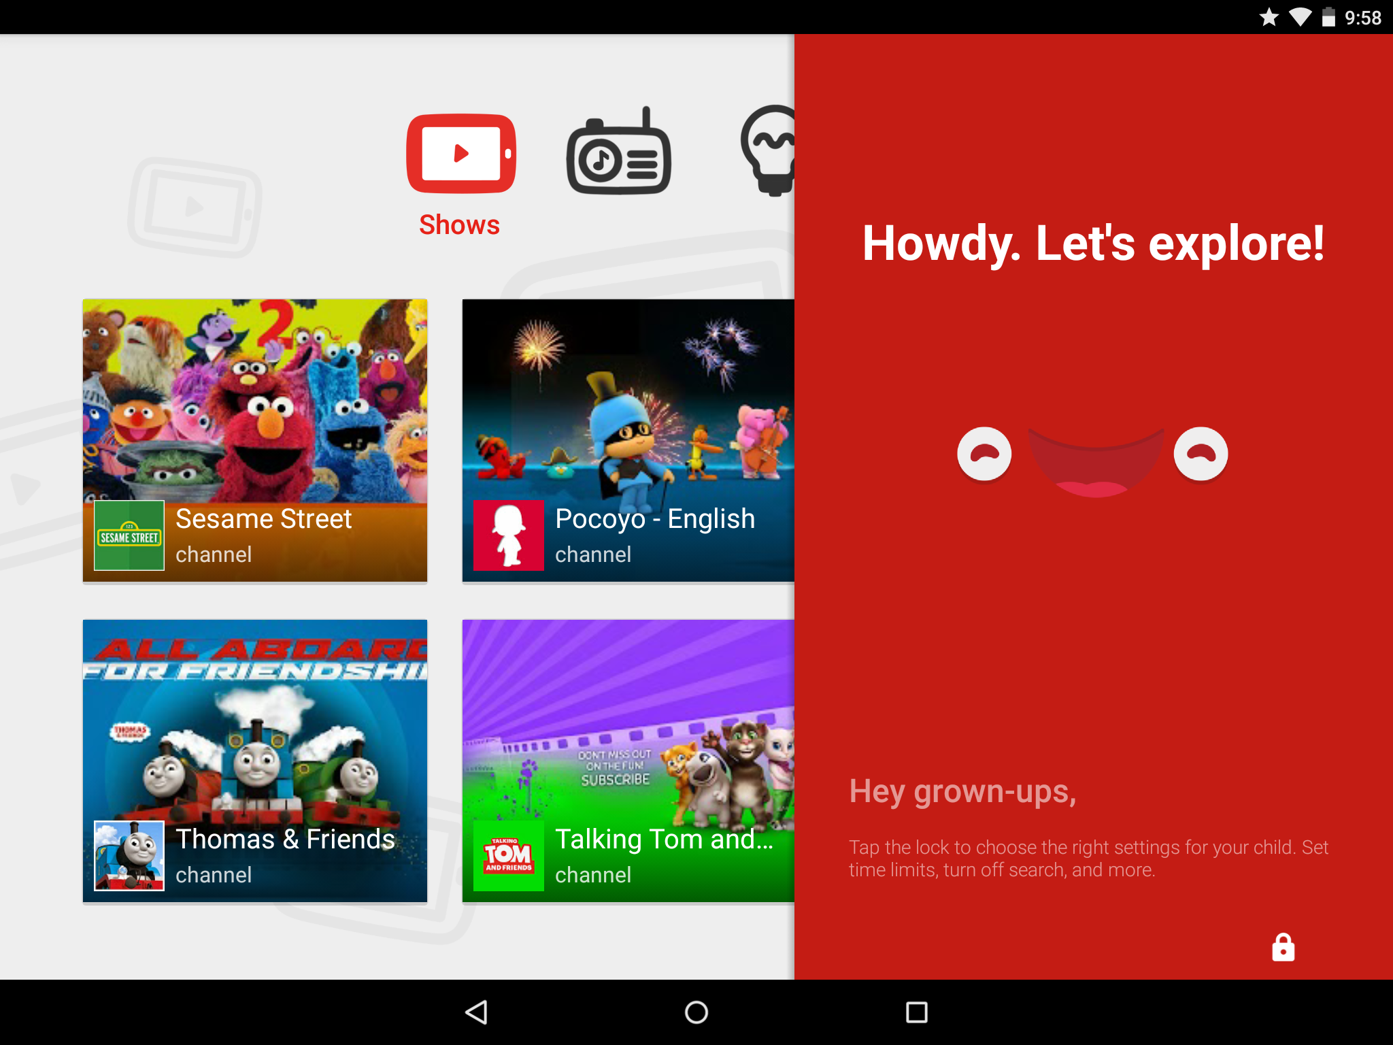Viewport: 1393px width, 1045px height.
Task: Tap the Sesame Street channel title
Action: tap(263, 519)
